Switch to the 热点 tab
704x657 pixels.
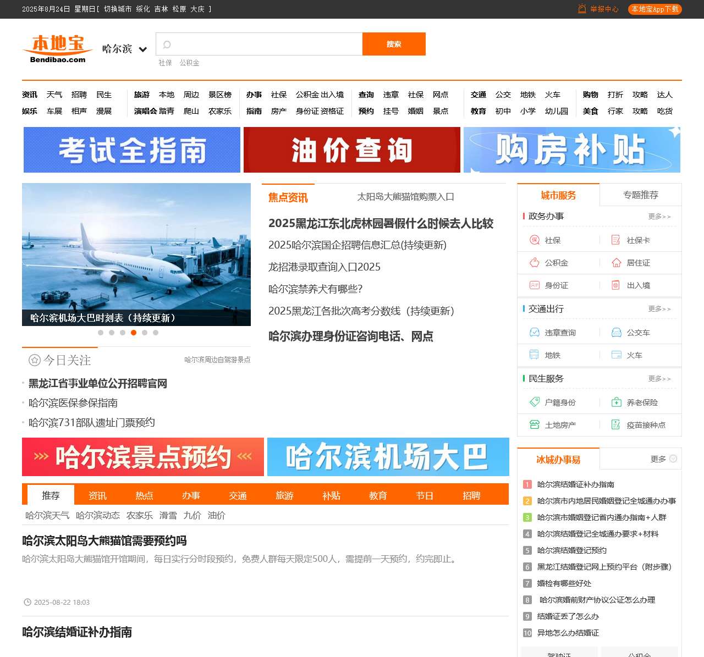(144, 495)
